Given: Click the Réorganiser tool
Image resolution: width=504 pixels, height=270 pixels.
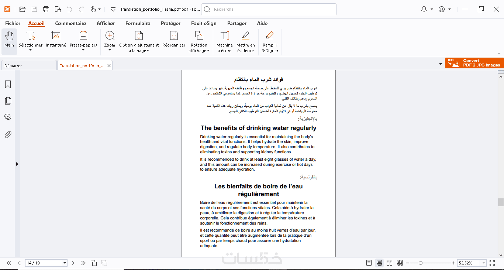Looking at the screenshot, I should click(174, 40).
